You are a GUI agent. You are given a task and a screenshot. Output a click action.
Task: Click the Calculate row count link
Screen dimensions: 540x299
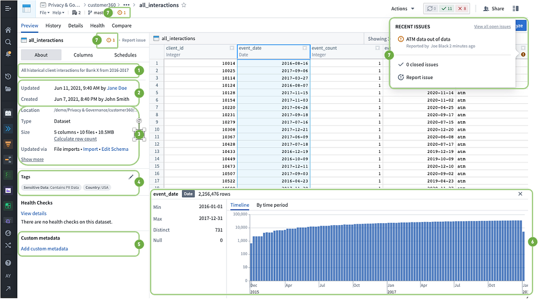pos(75,139)
